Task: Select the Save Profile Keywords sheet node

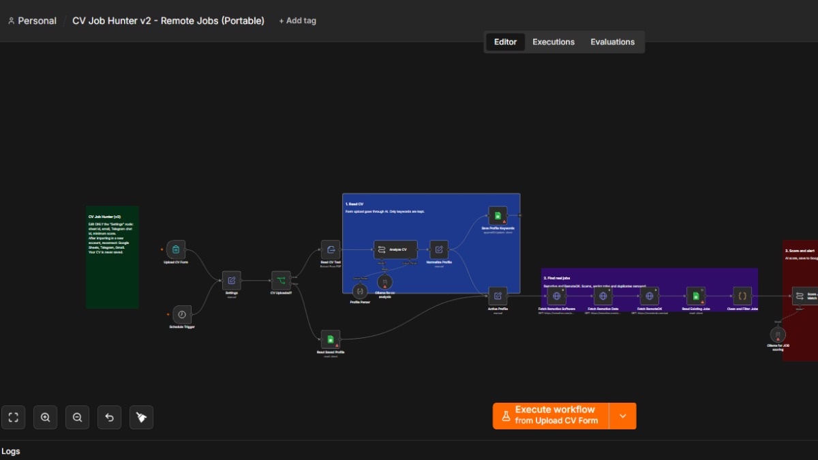Action: pos(498,215)
